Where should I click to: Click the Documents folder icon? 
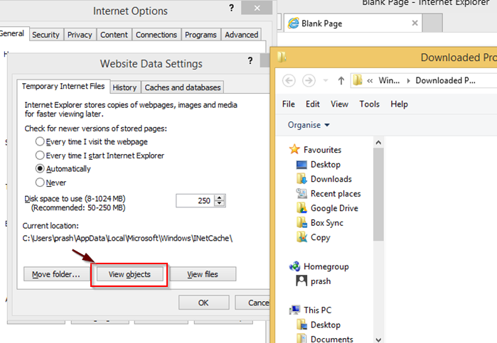[301, 339]
